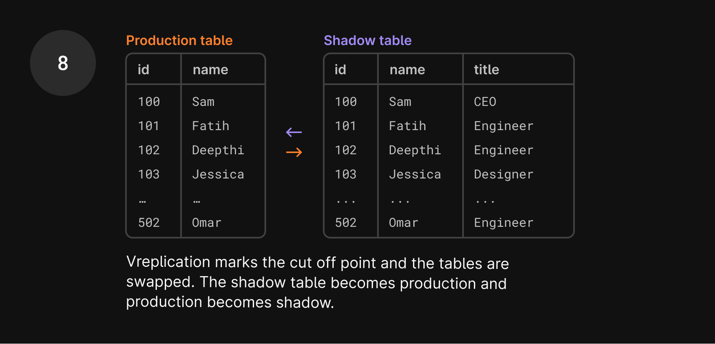The height and width of the screenshot is (344, 715).
Task: Select id 502 in Production table
Action: pos(149,223)
